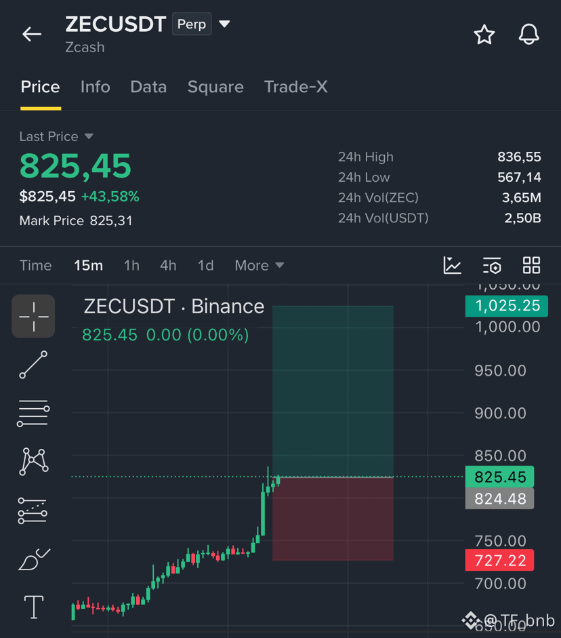The height and width of the screenshot is (638, 561).
Task: Select the 1d timeframe
Action: pyautogui.click(x=205, y=265)
